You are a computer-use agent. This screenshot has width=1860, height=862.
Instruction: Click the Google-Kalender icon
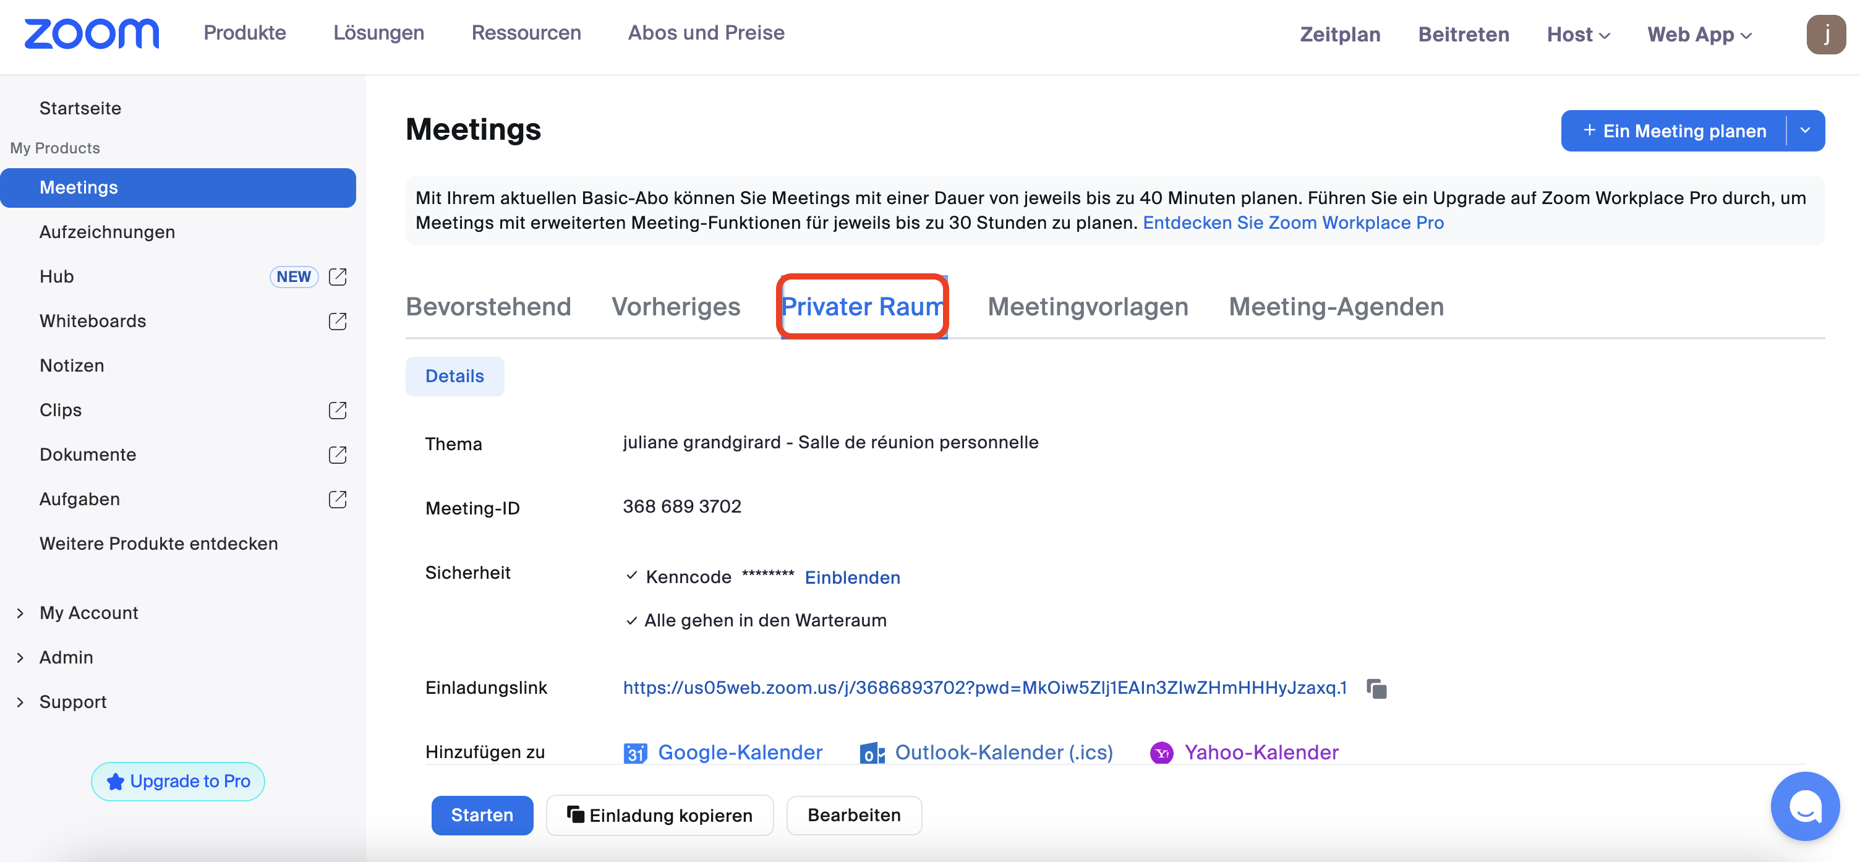(x=634, y=753)
